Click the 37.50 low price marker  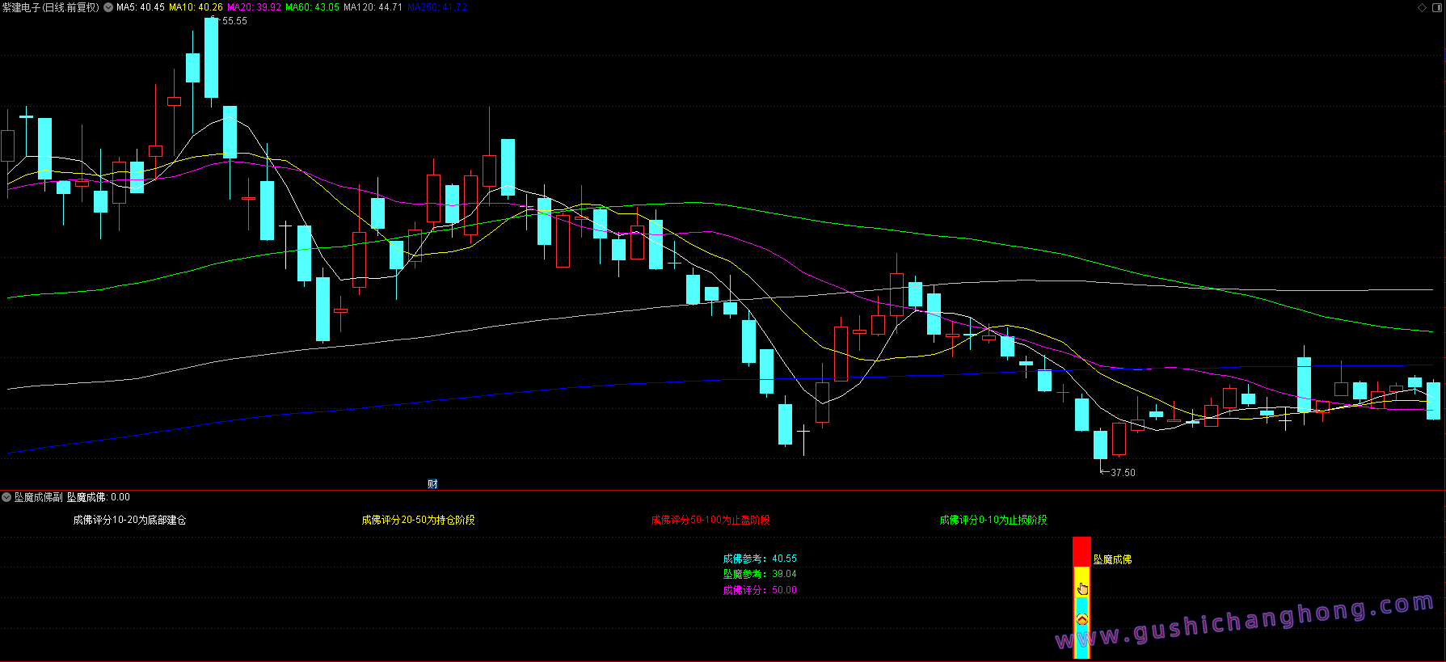coord(1122,473)
